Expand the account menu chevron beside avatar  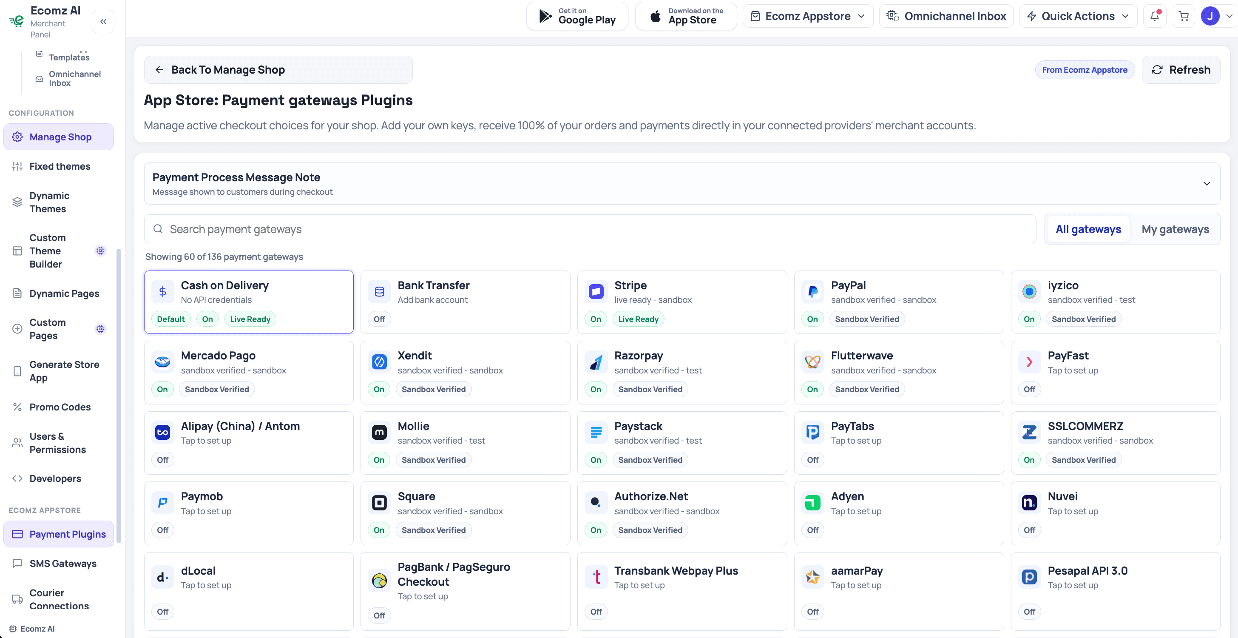[1229, 16]
